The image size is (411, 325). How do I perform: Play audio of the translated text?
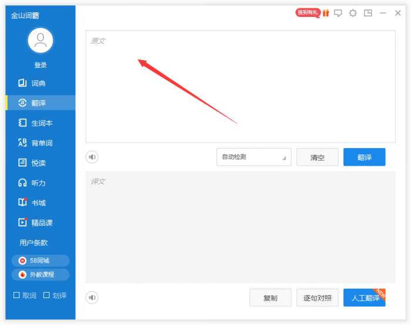point(92,297)
